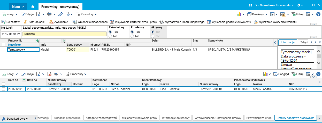The image size is (322, 123).
Task: Open the Menu dropdown
Action: pos(18,6)
